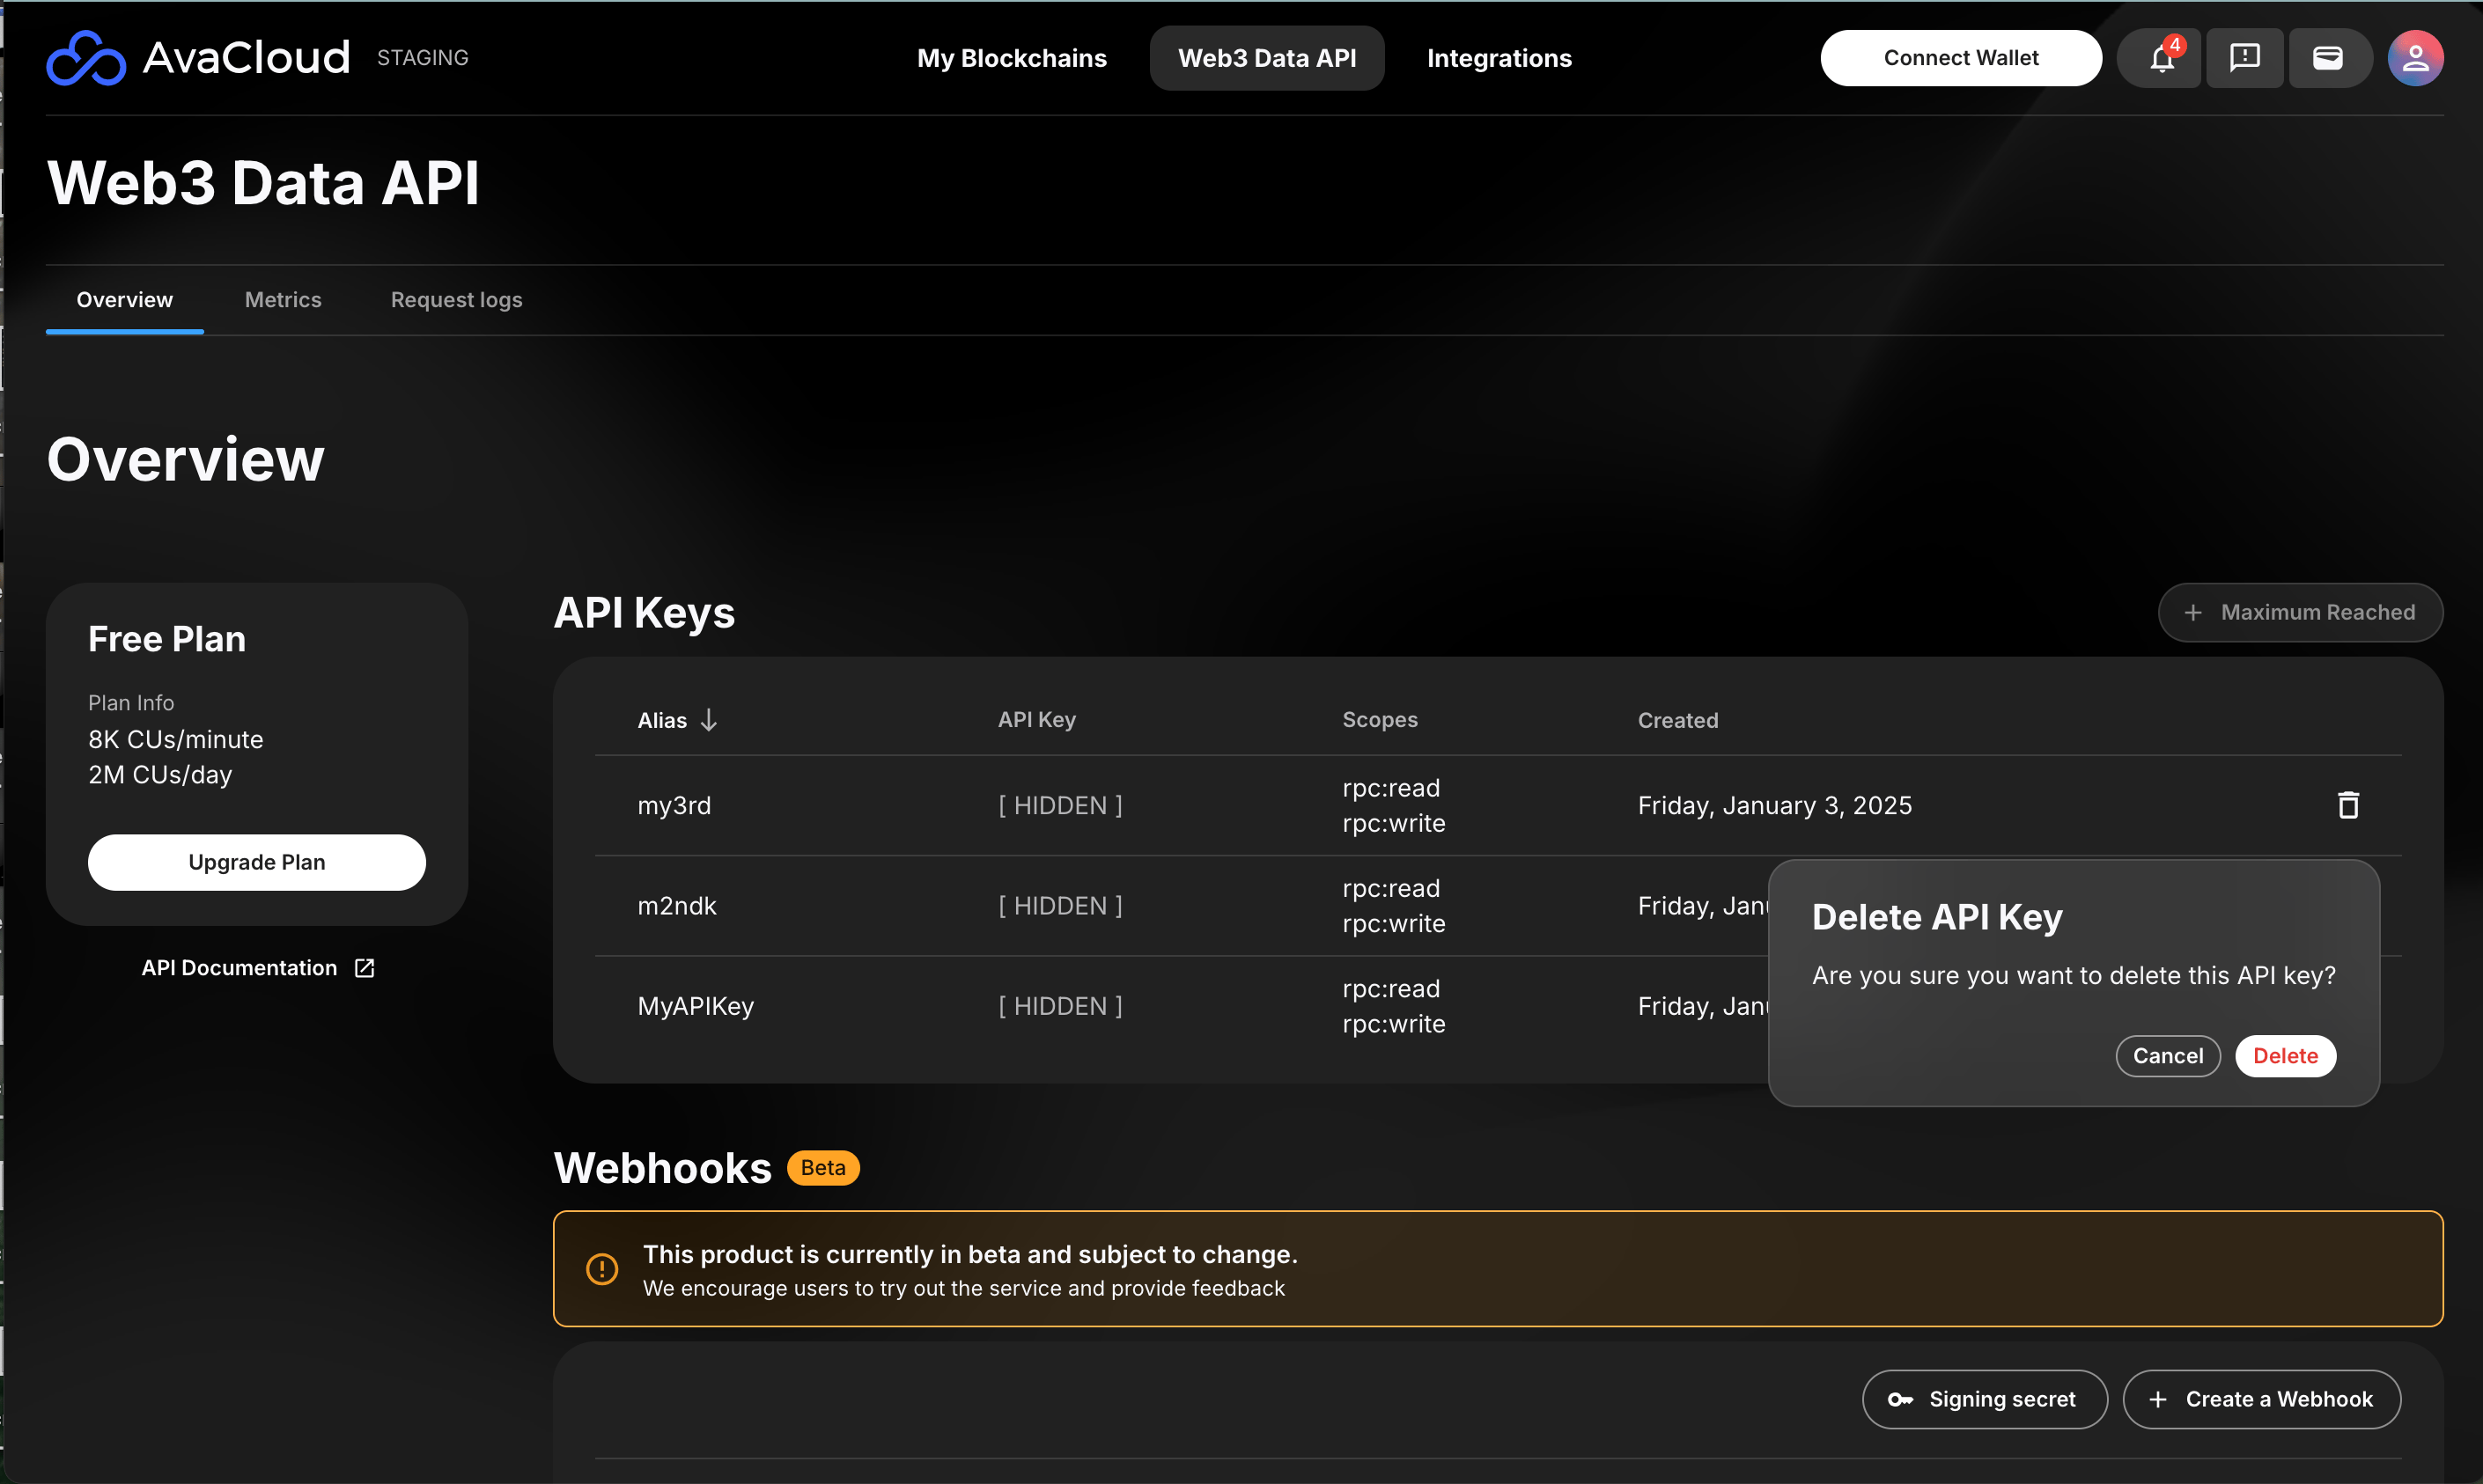This screenshot has width=2483, height=1484.
Task: Open the user profile avatar
Action: [2415, 58]
